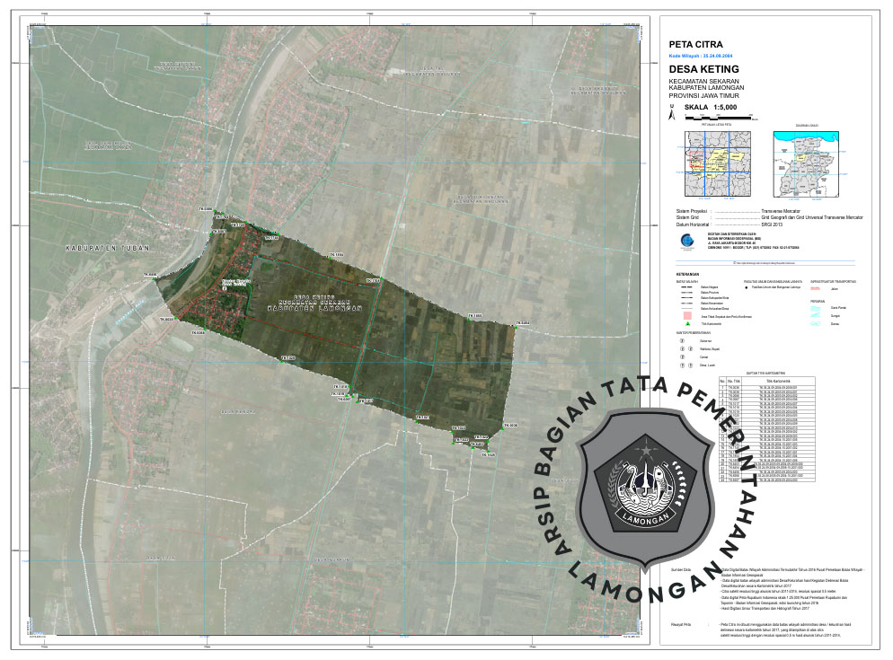Click the Batas Negara boundary line symbol
Screen dimensions: 893x660
tap(687, 289)
